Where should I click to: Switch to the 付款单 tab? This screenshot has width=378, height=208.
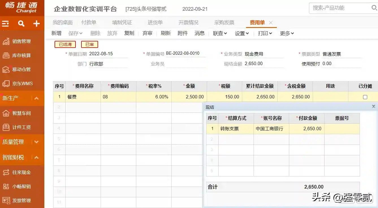(x=89, y=23)
